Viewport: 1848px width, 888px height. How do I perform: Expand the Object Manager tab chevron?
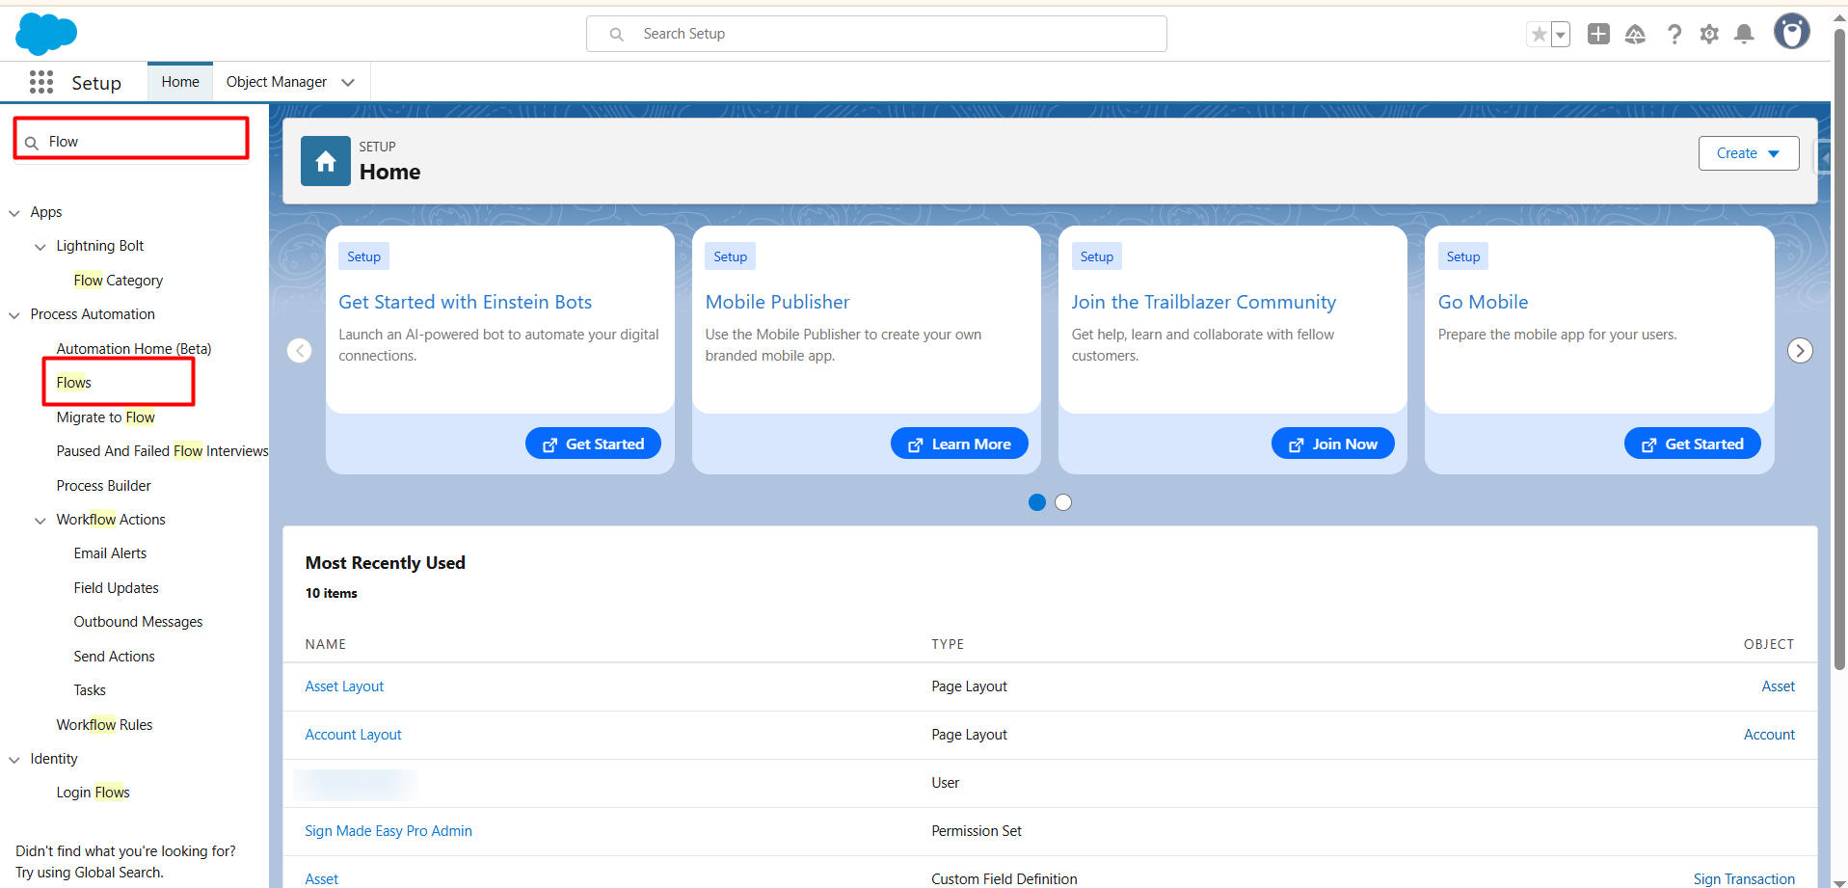click(348, 83)
